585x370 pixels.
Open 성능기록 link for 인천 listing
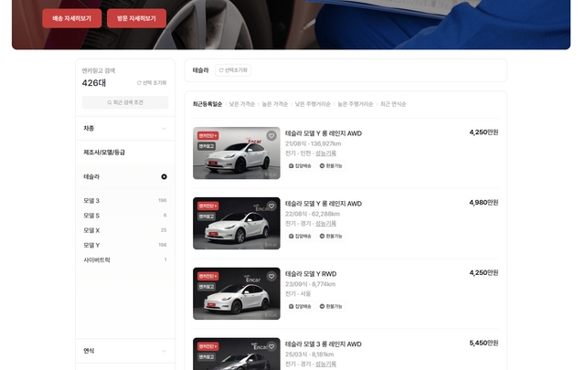tap(325, 153)
